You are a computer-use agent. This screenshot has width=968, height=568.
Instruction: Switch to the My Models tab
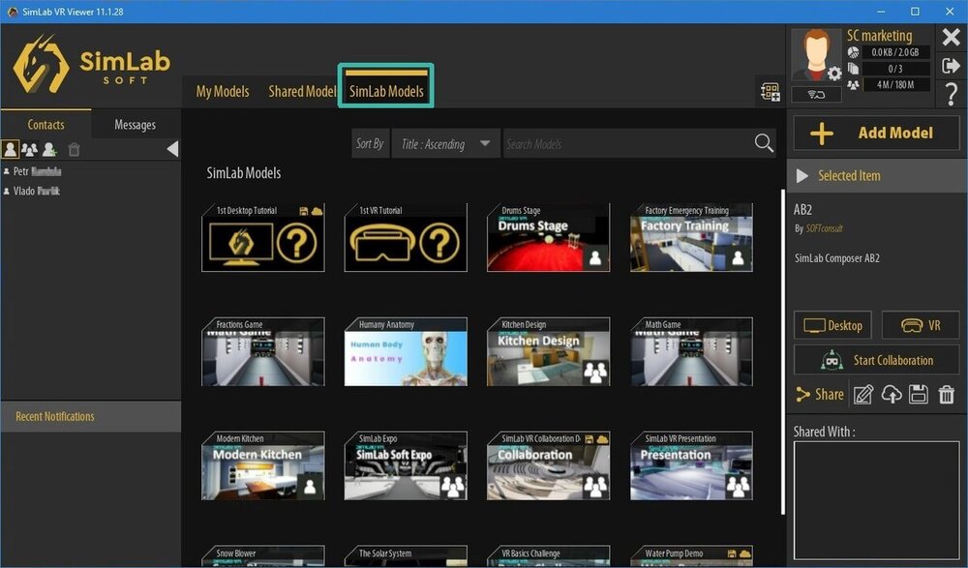[222, 91]
